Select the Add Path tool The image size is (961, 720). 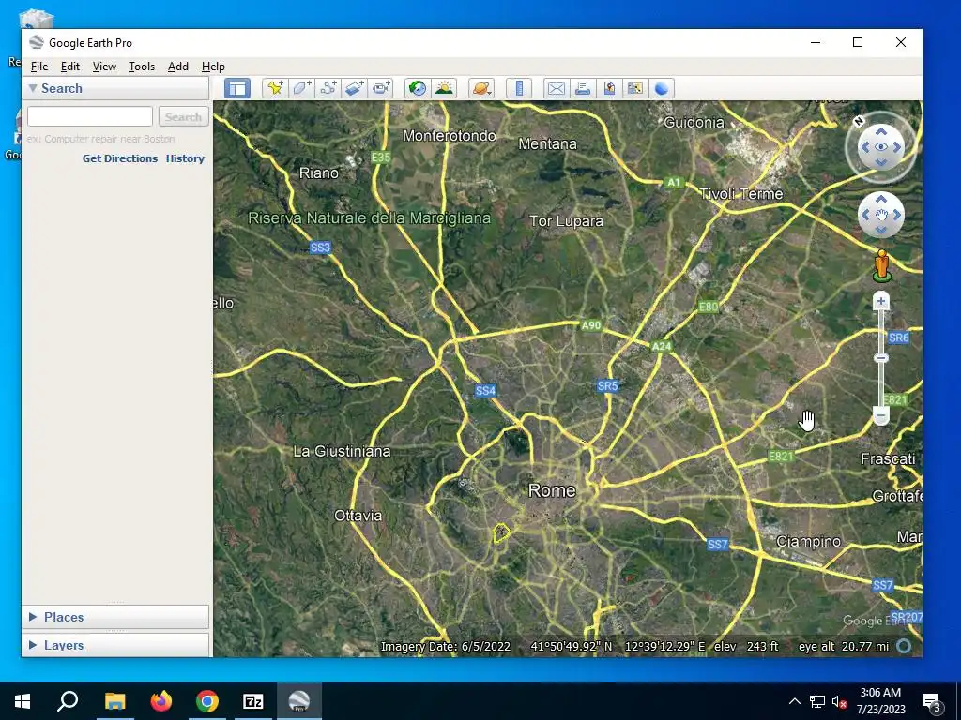[x=328, y=88]
